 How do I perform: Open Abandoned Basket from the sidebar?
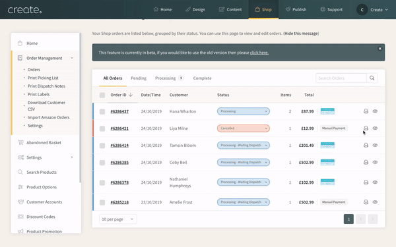(44, 143)
